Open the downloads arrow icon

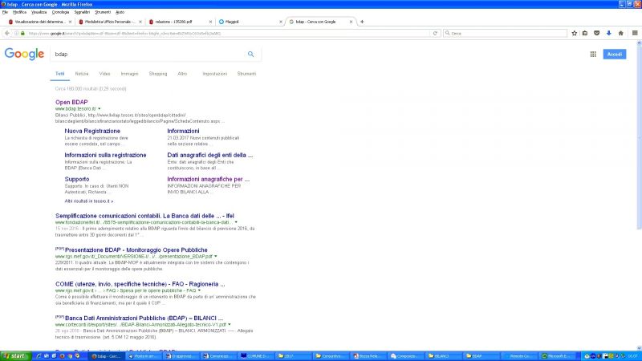pos(609,33)
